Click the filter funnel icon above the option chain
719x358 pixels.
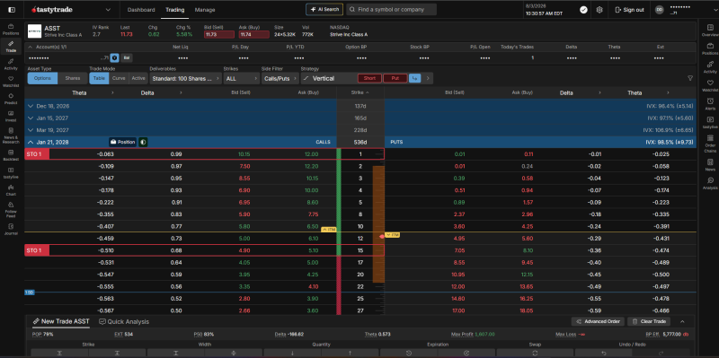[x=690, y=78]
